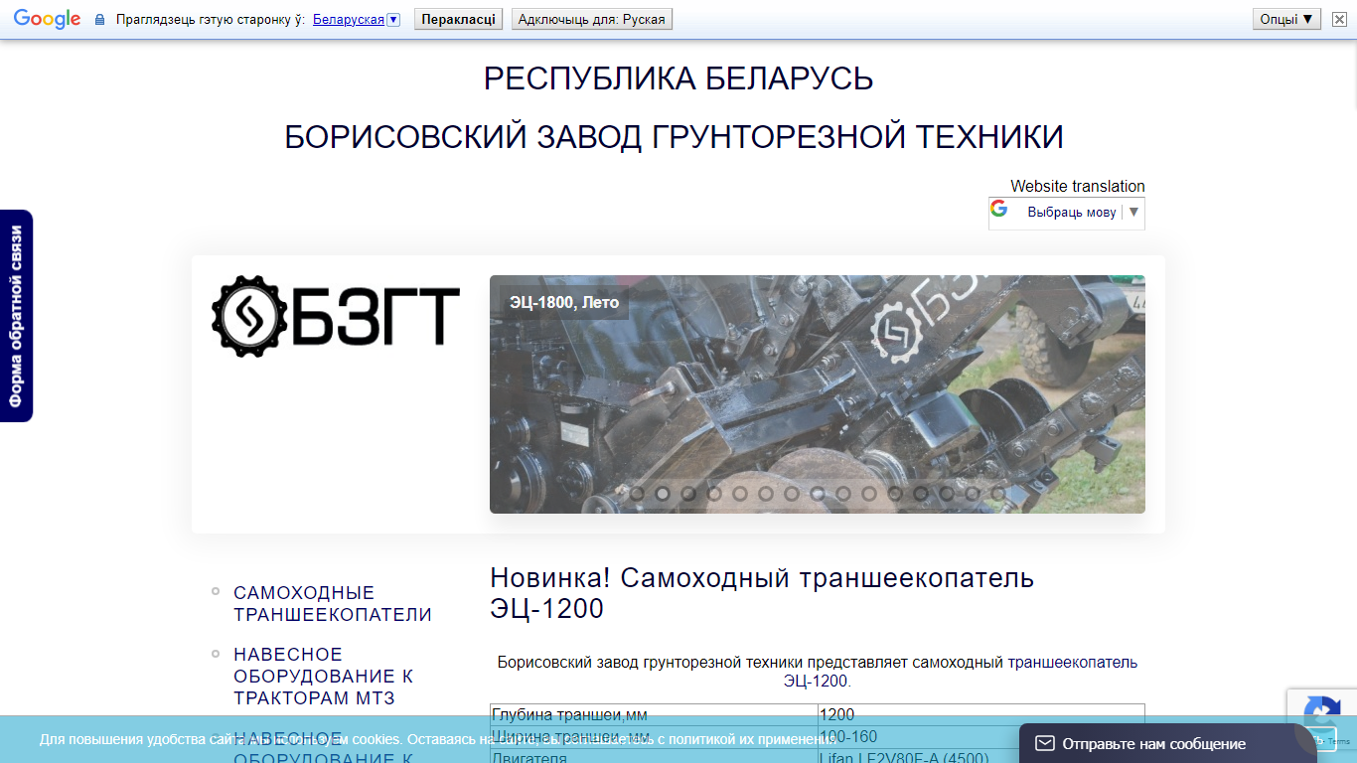Click the Website translation label

pos(1078,186)
